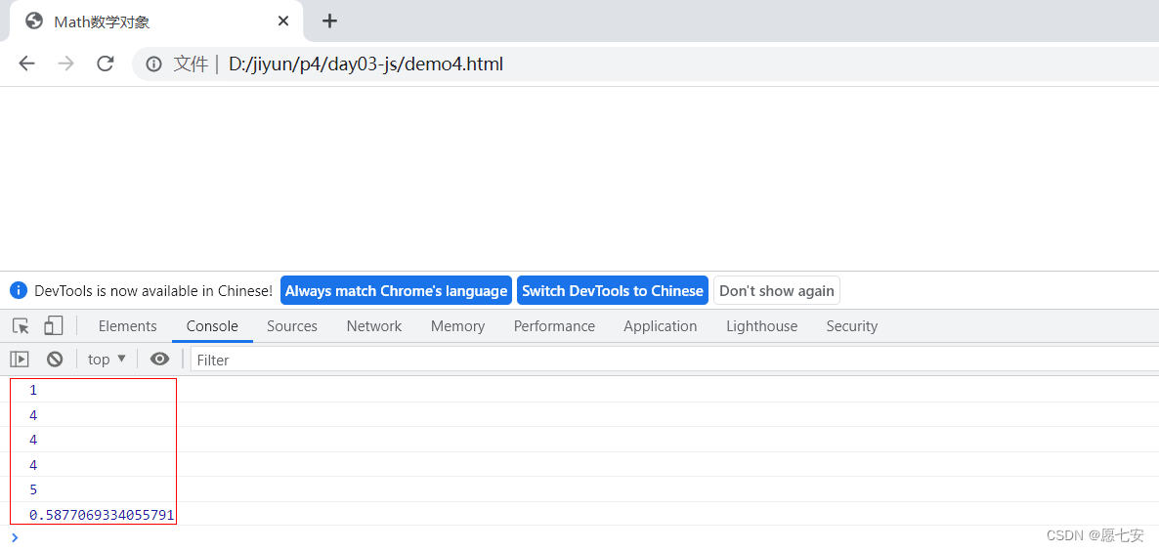Viewport: 1159px width, 552px height.
Task: Open the site info icon in address bar
Action: [x=153, y=64]
